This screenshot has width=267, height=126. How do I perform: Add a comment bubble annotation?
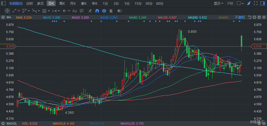pos(82,11)
